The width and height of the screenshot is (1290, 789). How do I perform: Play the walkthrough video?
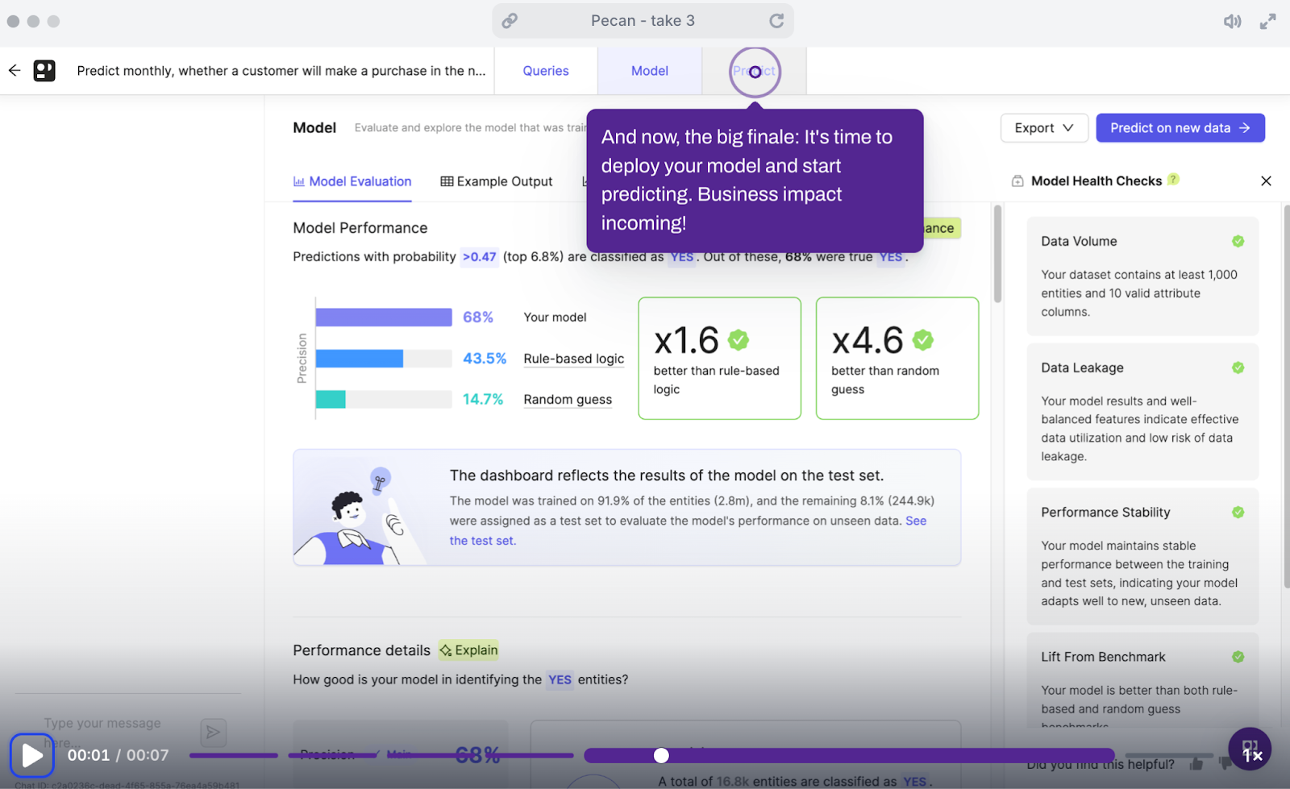tap(32, 755)
